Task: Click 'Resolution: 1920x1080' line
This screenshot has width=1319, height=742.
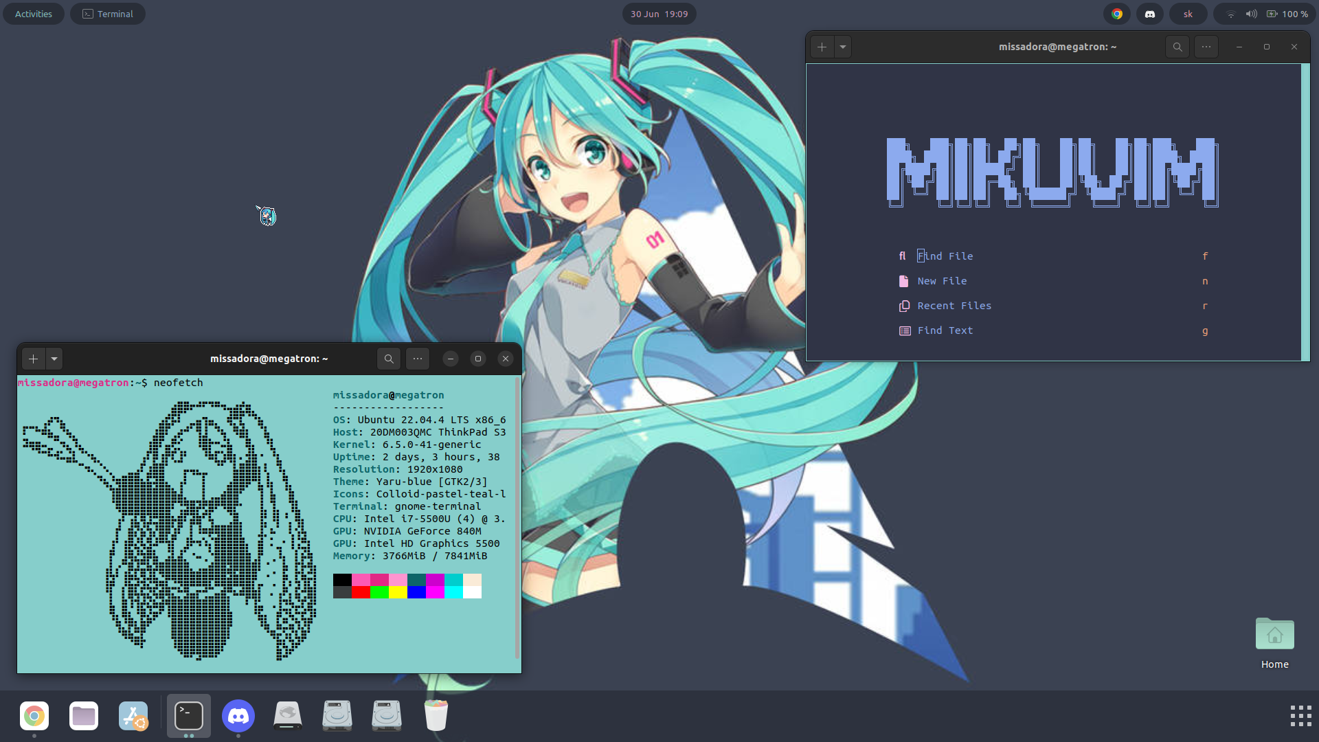Action: tap(398, 469)
